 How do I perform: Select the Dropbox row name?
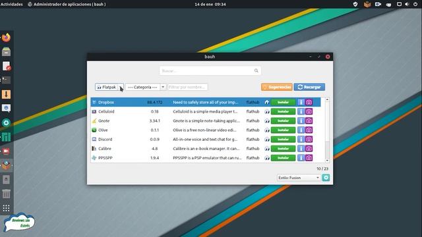[x=106, y=103]
